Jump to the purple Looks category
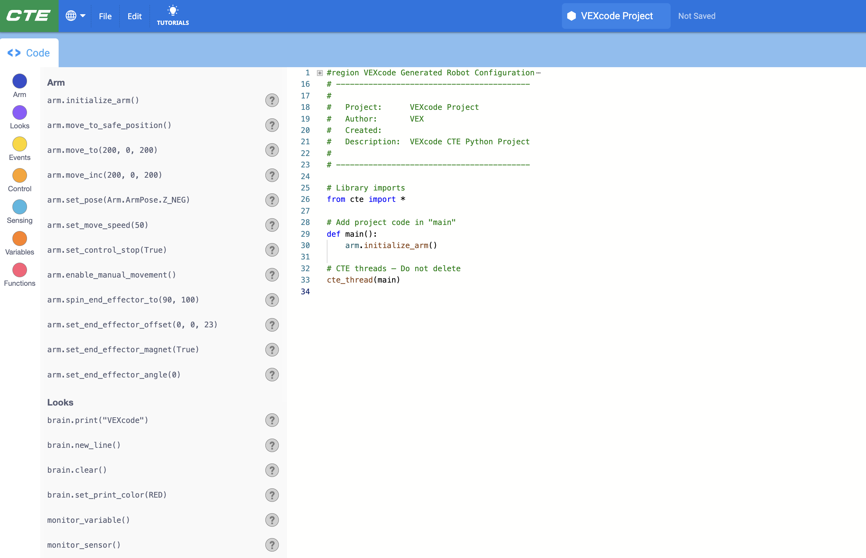The width and height of the screenshot is (866, 558). click(x=20, y=113)
